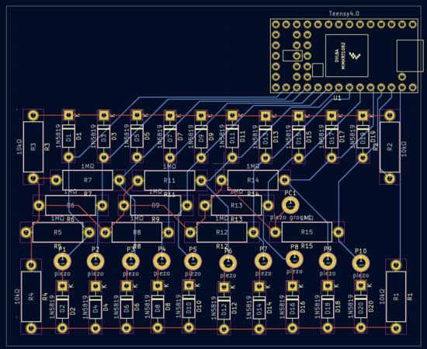Viewport: 427px width, 349px height.
Task: Click the P10 label text
Action: [360, 251]
